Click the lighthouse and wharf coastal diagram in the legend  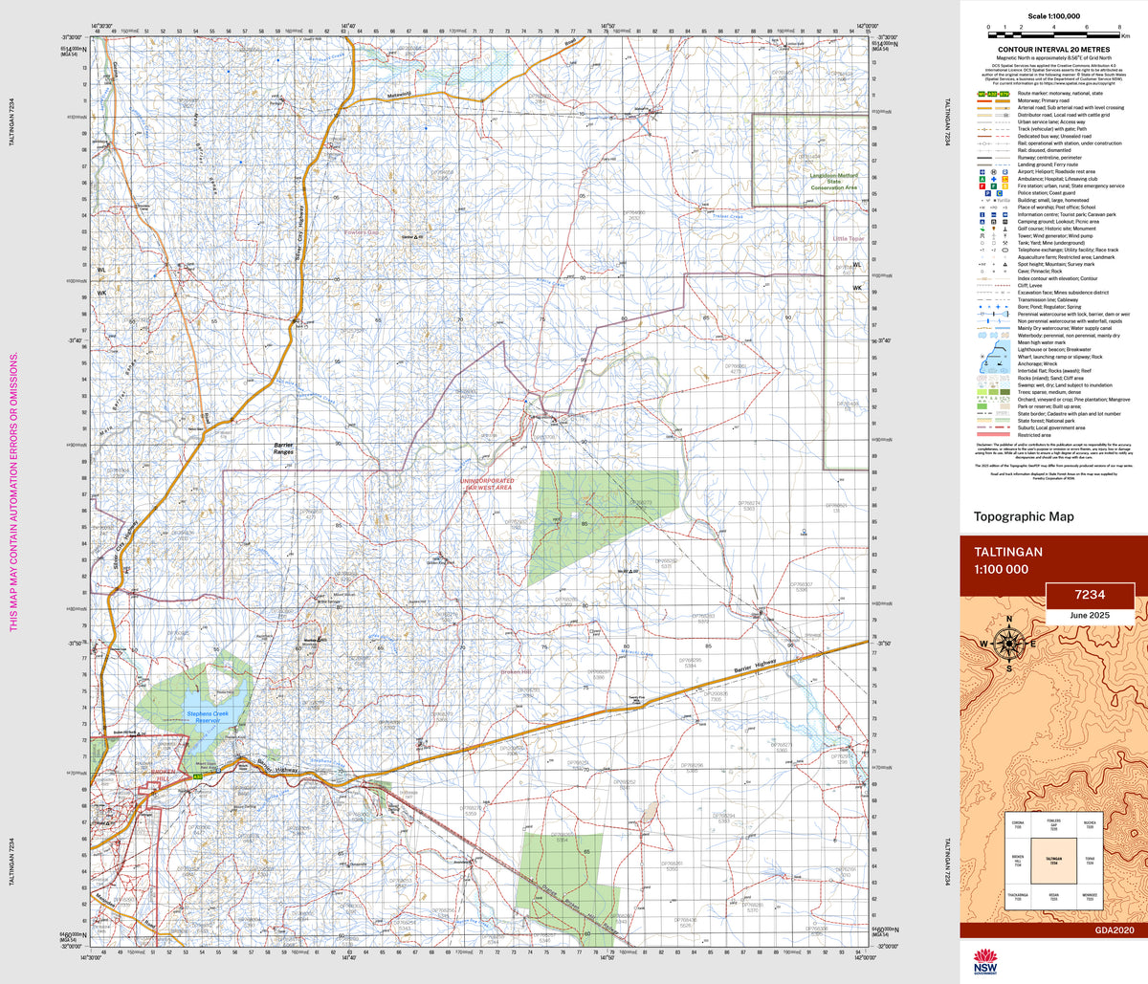pos(995,357)
